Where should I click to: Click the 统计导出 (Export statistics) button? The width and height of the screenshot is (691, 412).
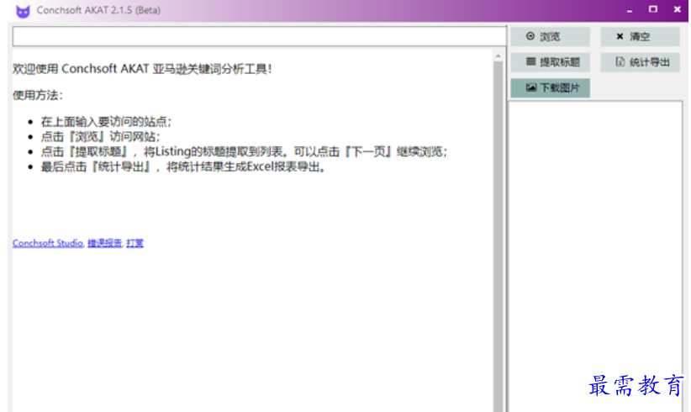tap(640, 62)
